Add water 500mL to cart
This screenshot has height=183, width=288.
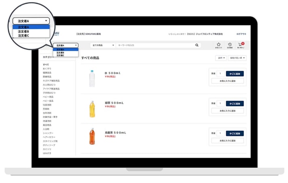click(x=234, y=74)
